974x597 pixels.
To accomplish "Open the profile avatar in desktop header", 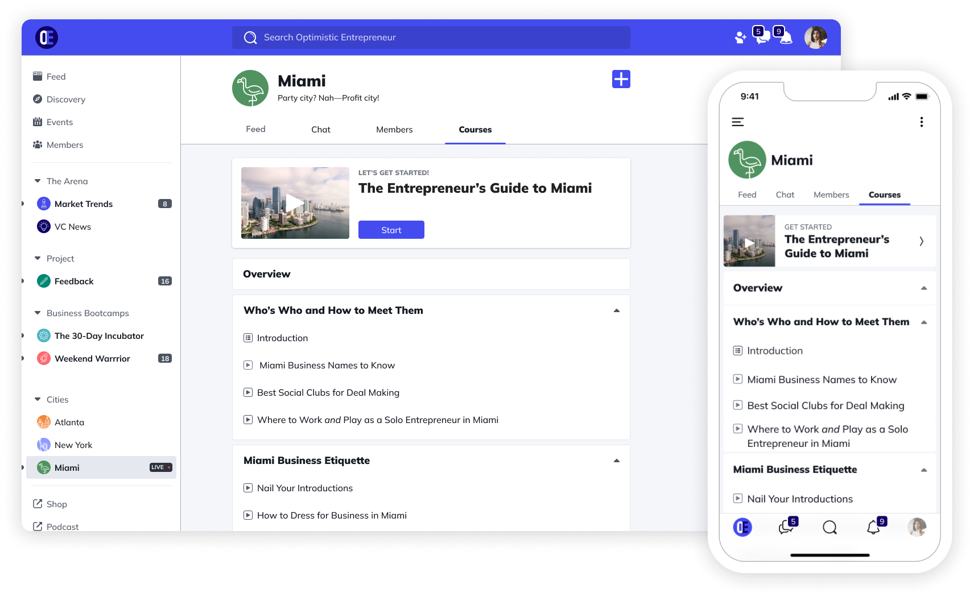I will pos(816,38).
